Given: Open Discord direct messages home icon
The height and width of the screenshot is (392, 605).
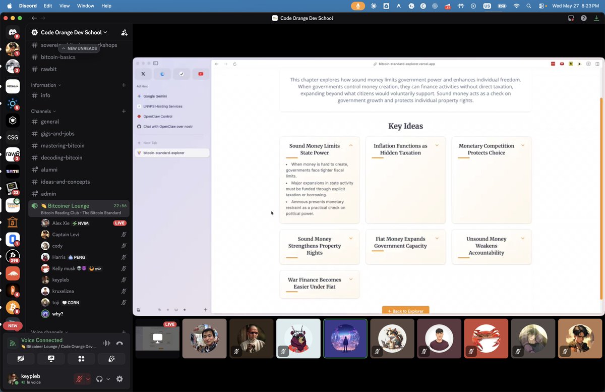Looking at the screenshot, I should (13, 32).
